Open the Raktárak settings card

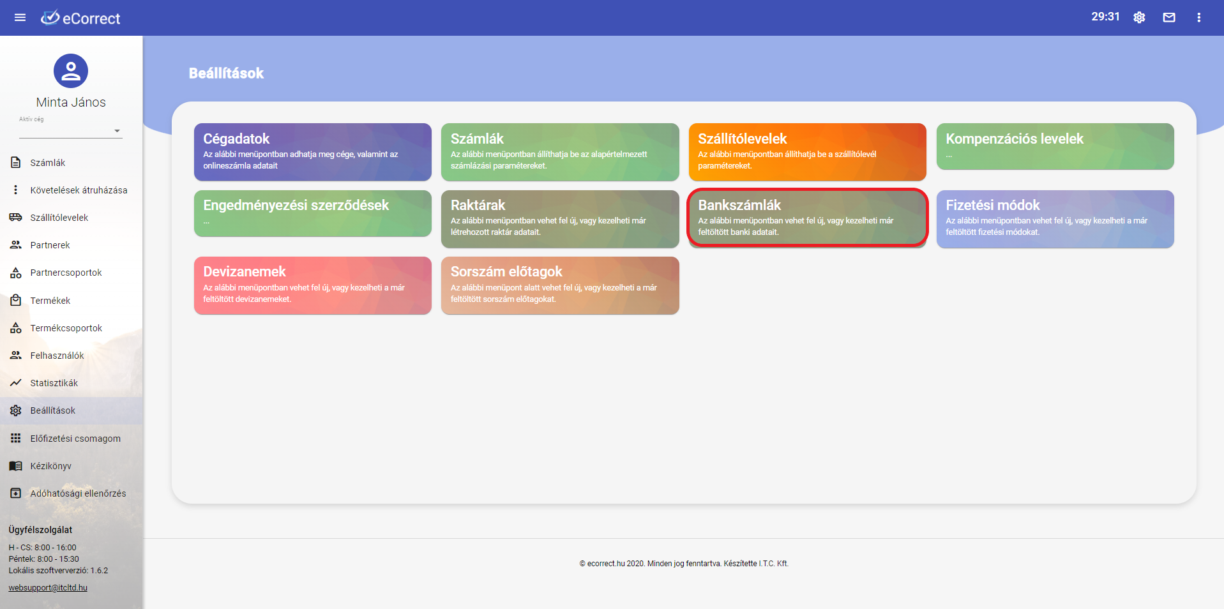[x=560, y=219]
